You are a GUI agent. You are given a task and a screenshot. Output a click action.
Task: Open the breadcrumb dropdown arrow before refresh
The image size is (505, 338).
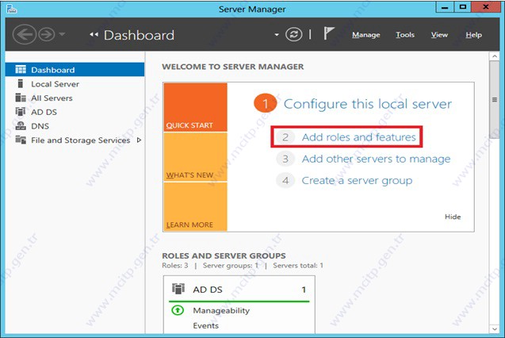pyautogui.click(x=277, y=34)
